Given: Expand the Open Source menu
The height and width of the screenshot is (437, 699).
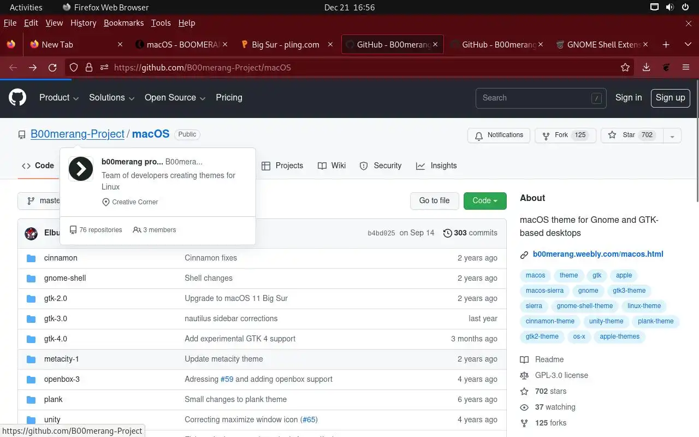Looking at the screenshot, I should click(x=175, y=98).
